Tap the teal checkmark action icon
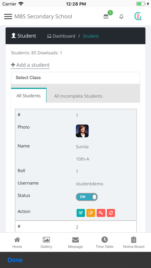This screenshot has height=268, width=151. click(81, 213)
